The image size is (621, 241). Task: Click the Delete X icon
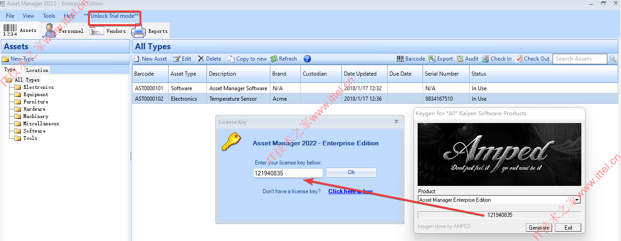point(201,59)
